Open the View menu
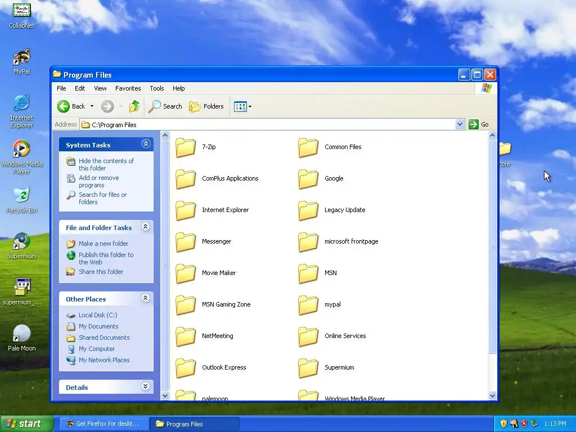 tap(100, 88)
